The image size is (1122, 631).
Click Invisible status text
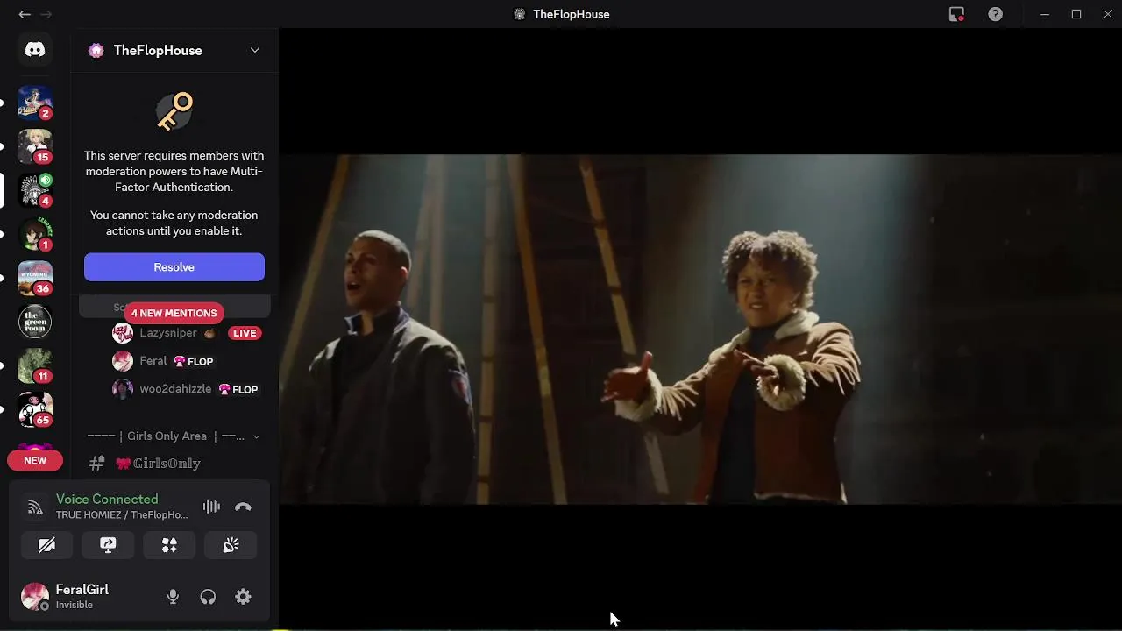[x=75, y=605]
